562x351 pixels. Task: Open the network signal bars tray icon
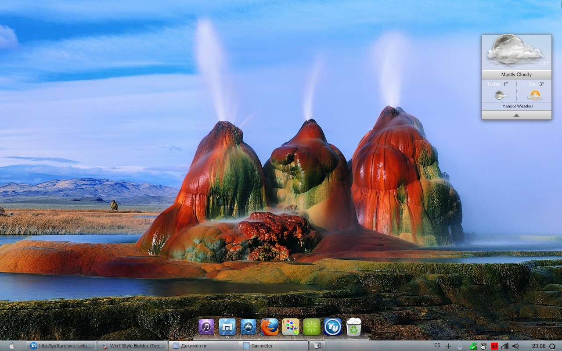coord(505,346)
